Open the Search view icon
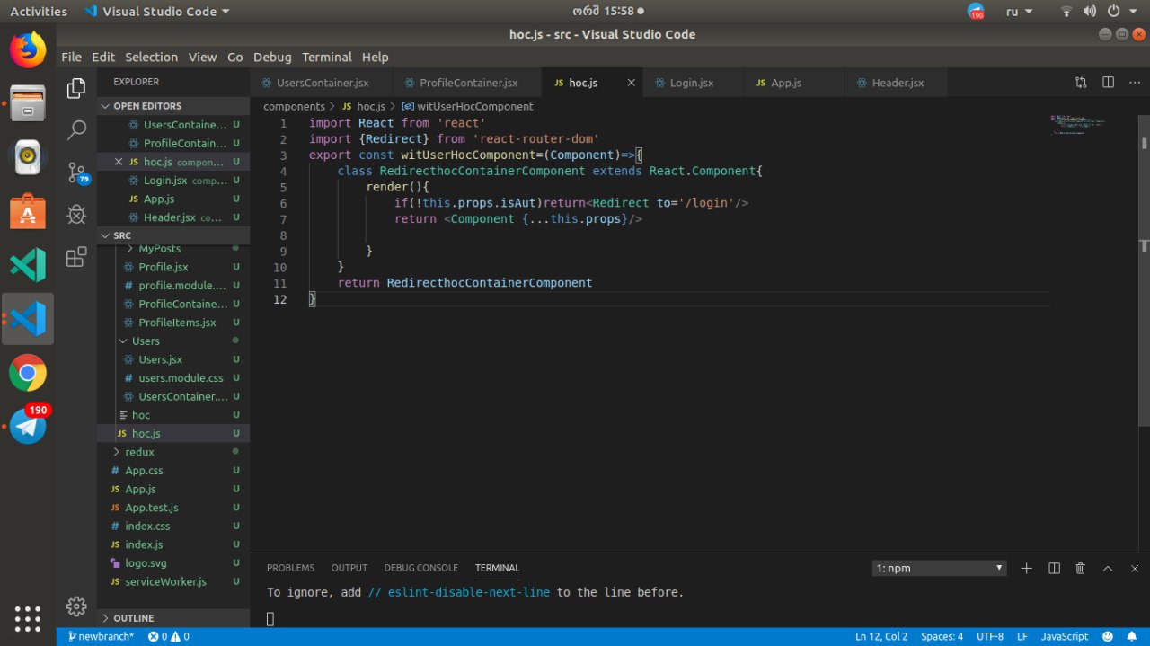Viewport: 1150px width, 646px height. coord(77,130)
